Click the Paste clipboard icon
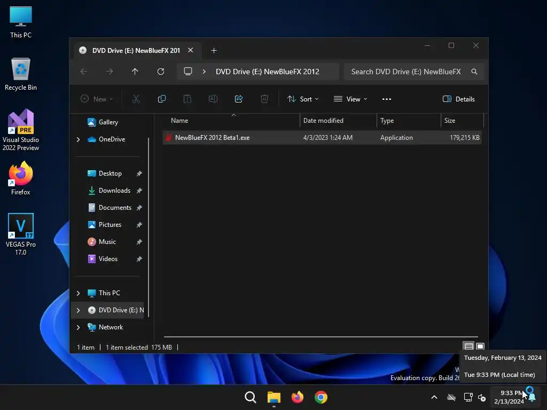Image resolution: width=547 pixels, height=410 pixels. pos(187,99)
